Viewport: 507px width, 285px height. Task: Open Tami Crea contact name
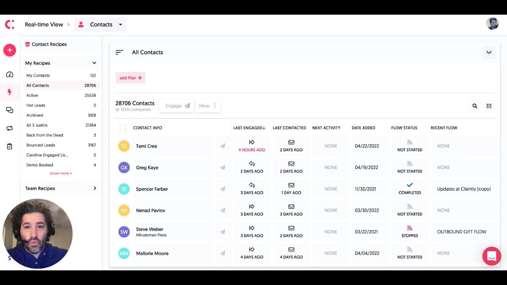pyautogui.click(x=147, y=146)
